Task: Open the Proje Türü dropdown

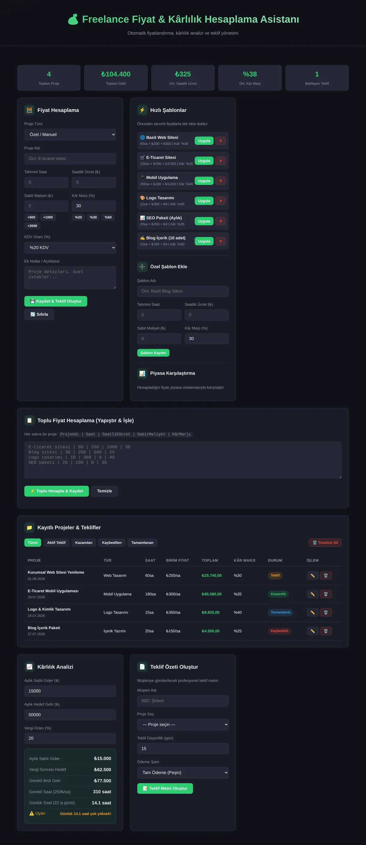Action: [70, 135]
